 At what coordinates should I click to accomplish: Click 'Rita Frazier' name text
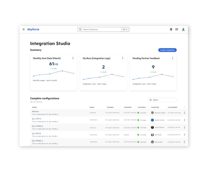click(x=158, y=142)
